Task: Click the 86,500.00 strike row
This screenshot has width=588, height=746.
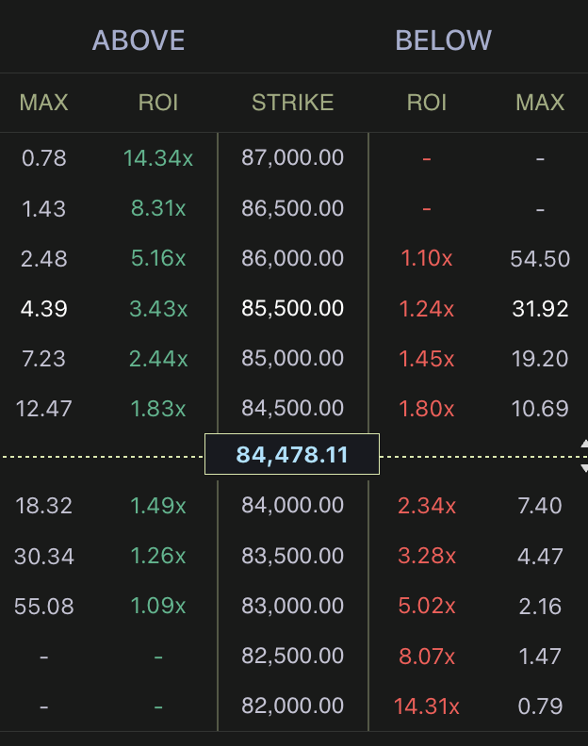Action: click(293, 208)
